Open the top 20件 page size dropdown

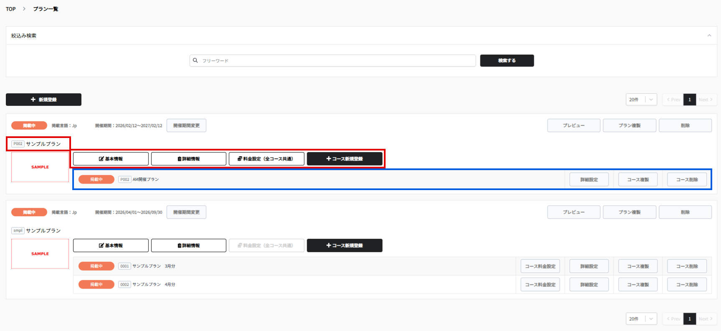click(x=641, y=100)
